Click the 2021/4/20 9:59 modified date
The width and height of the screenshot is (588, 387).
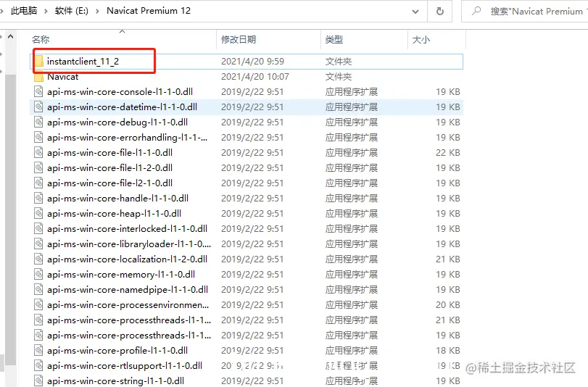[x=252, y=62]
